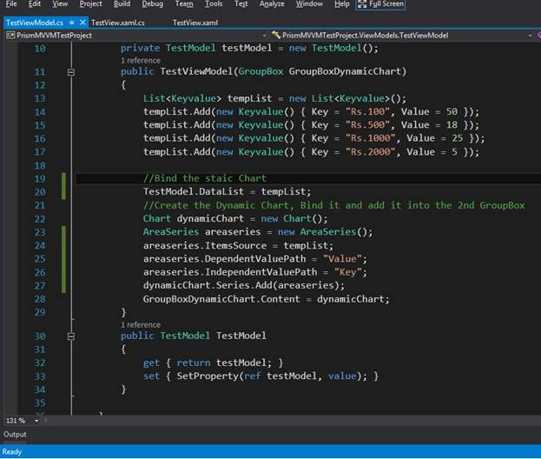Switch to the TestView.xaml.cs tab
541x459 pixels.
118,22
